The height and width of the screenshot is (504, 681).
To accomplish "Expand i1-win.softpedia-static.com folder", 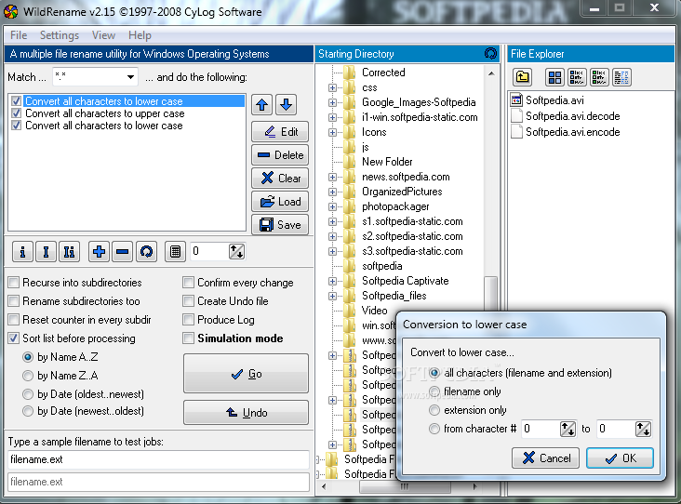I will click(x=332, y=118).
